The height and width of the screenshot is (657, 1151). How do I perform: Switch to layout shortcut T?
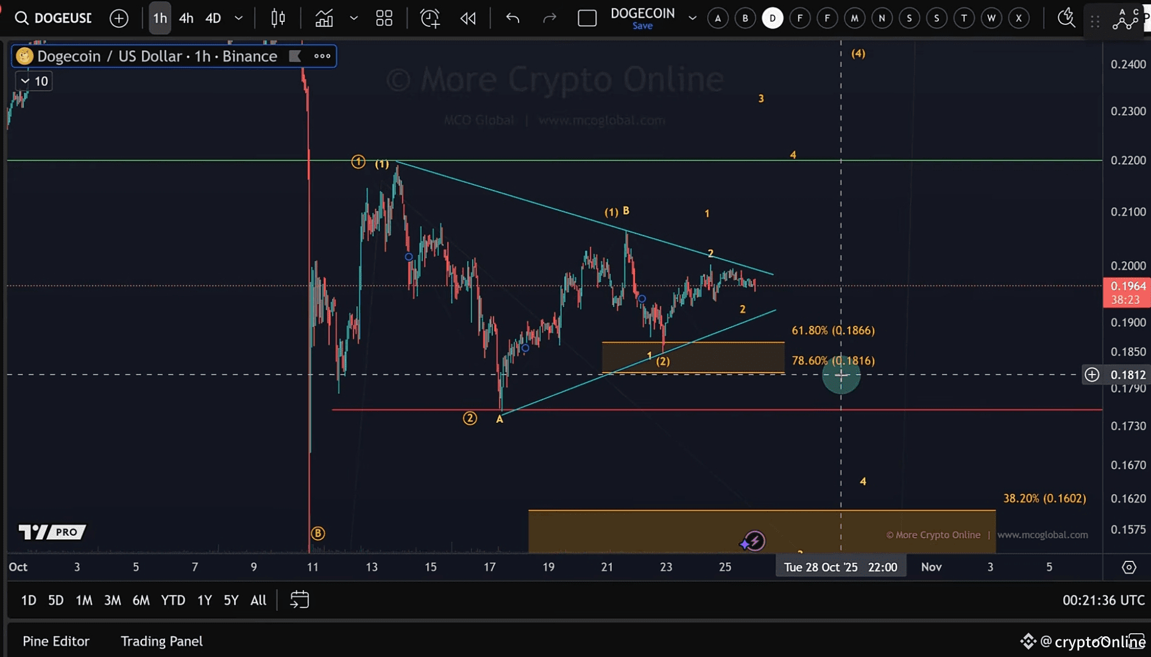click(x=964, y=18)
